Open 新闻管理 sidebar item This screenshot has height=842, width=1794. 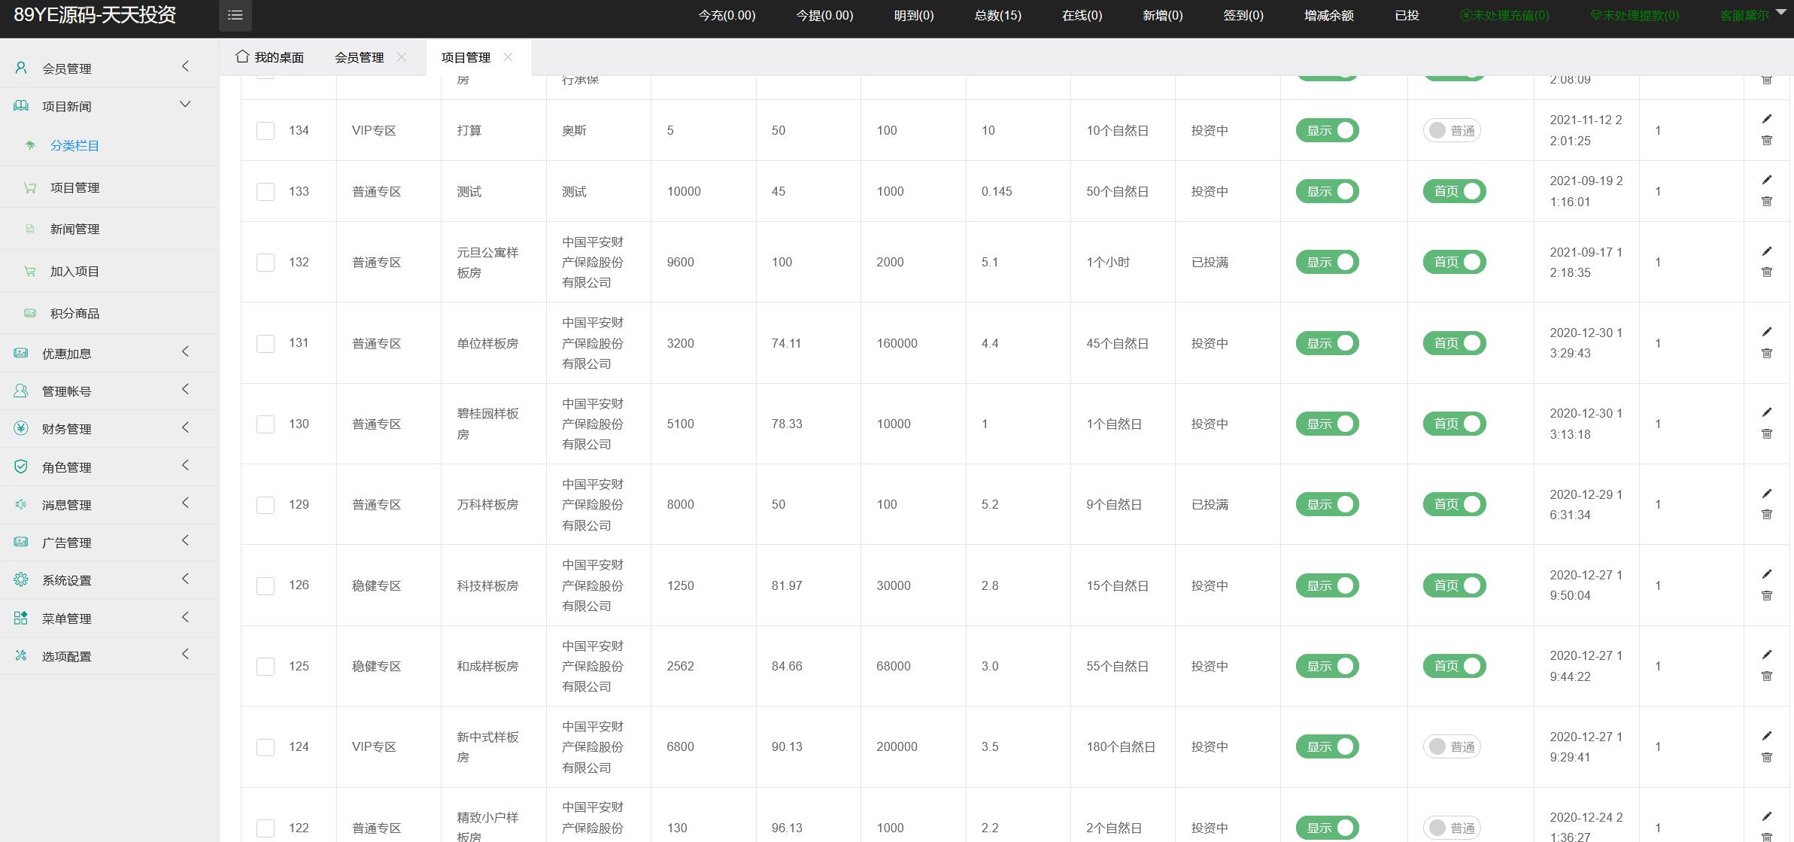coord(74,229)
